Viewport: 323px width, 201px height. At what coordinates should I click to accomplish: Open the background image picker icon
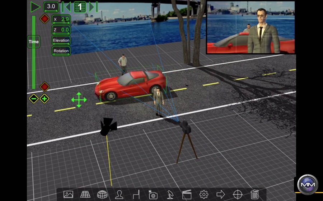point(69,194)
